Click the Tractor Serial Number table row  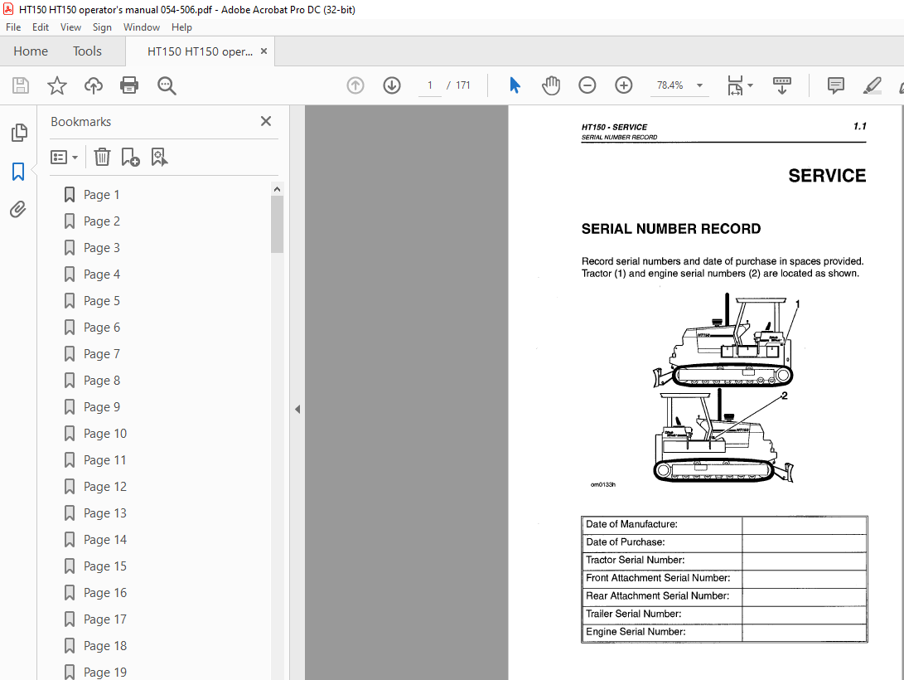tap(724, 560)
